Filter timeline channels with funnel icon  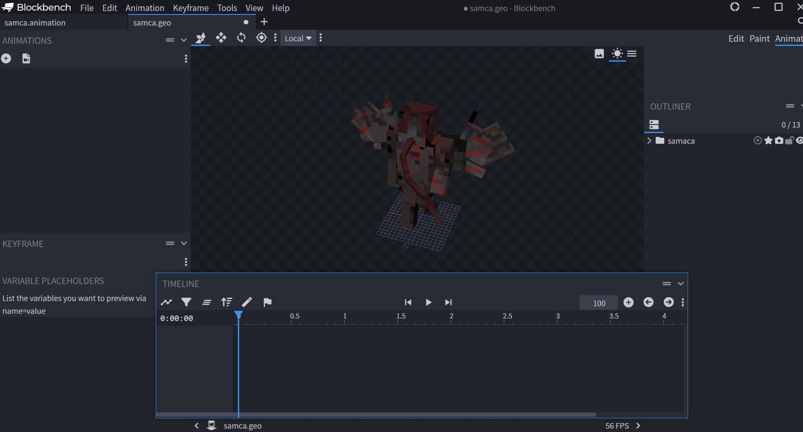pyautogui.click(x=186, y=302)
